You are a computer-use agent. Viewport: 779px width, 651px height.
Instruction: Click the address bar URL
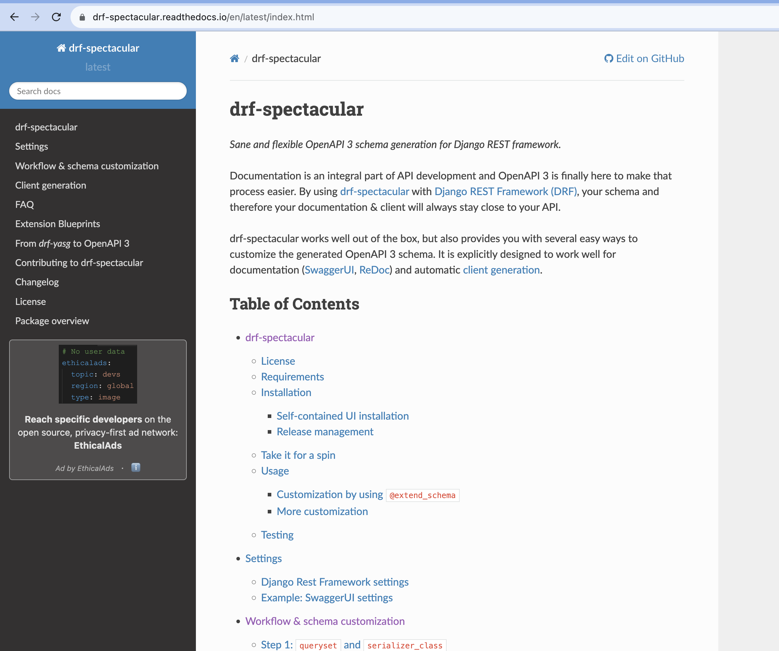click(203, 17)
